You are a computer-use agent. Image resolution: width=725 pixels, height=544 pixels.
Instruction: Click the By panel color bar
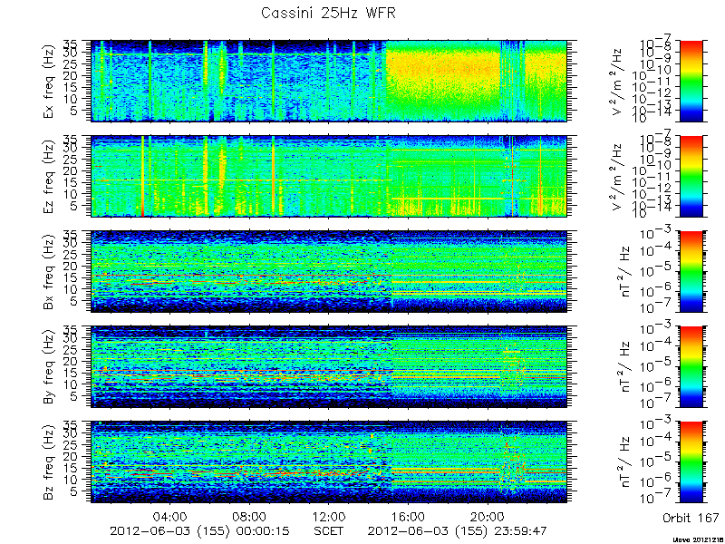pyautogui.click(x=691, y=367)
